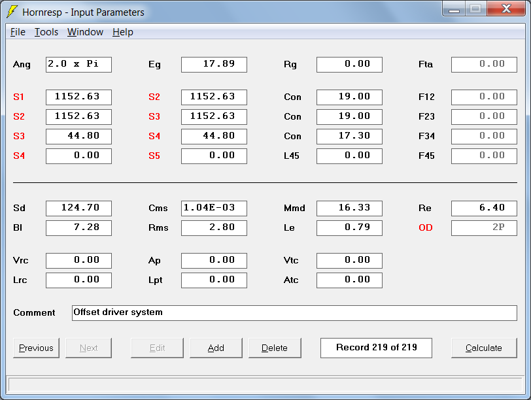Minimize the Hornresp window
531x400 pixels.
point(454,9)
